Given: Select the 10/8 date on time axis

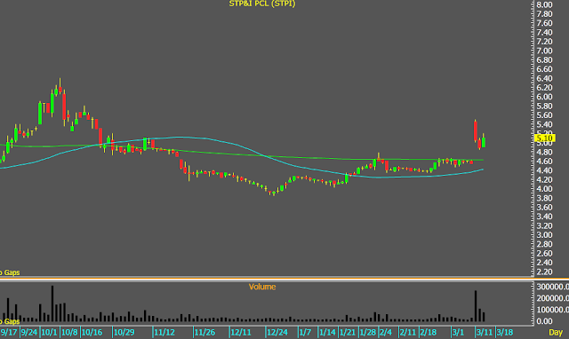Looking at the screenshot, I should (x=69, y=333).
